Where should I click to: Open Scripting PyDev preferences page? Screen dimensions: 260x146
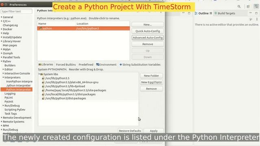(x=15, y=109)
